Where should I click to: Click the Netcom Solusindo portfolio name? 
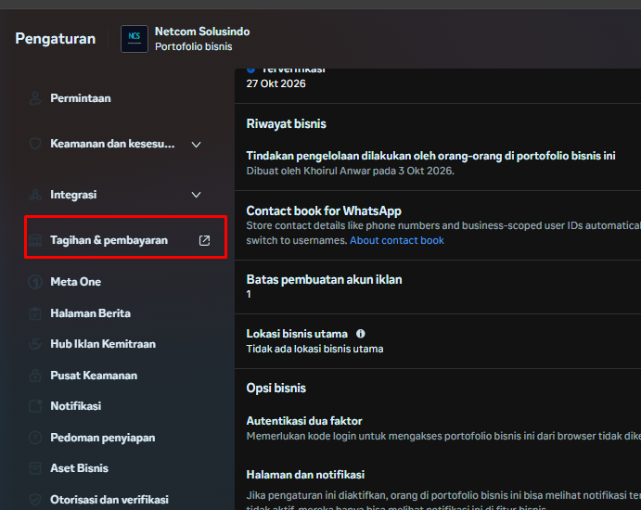pos(202,32)
